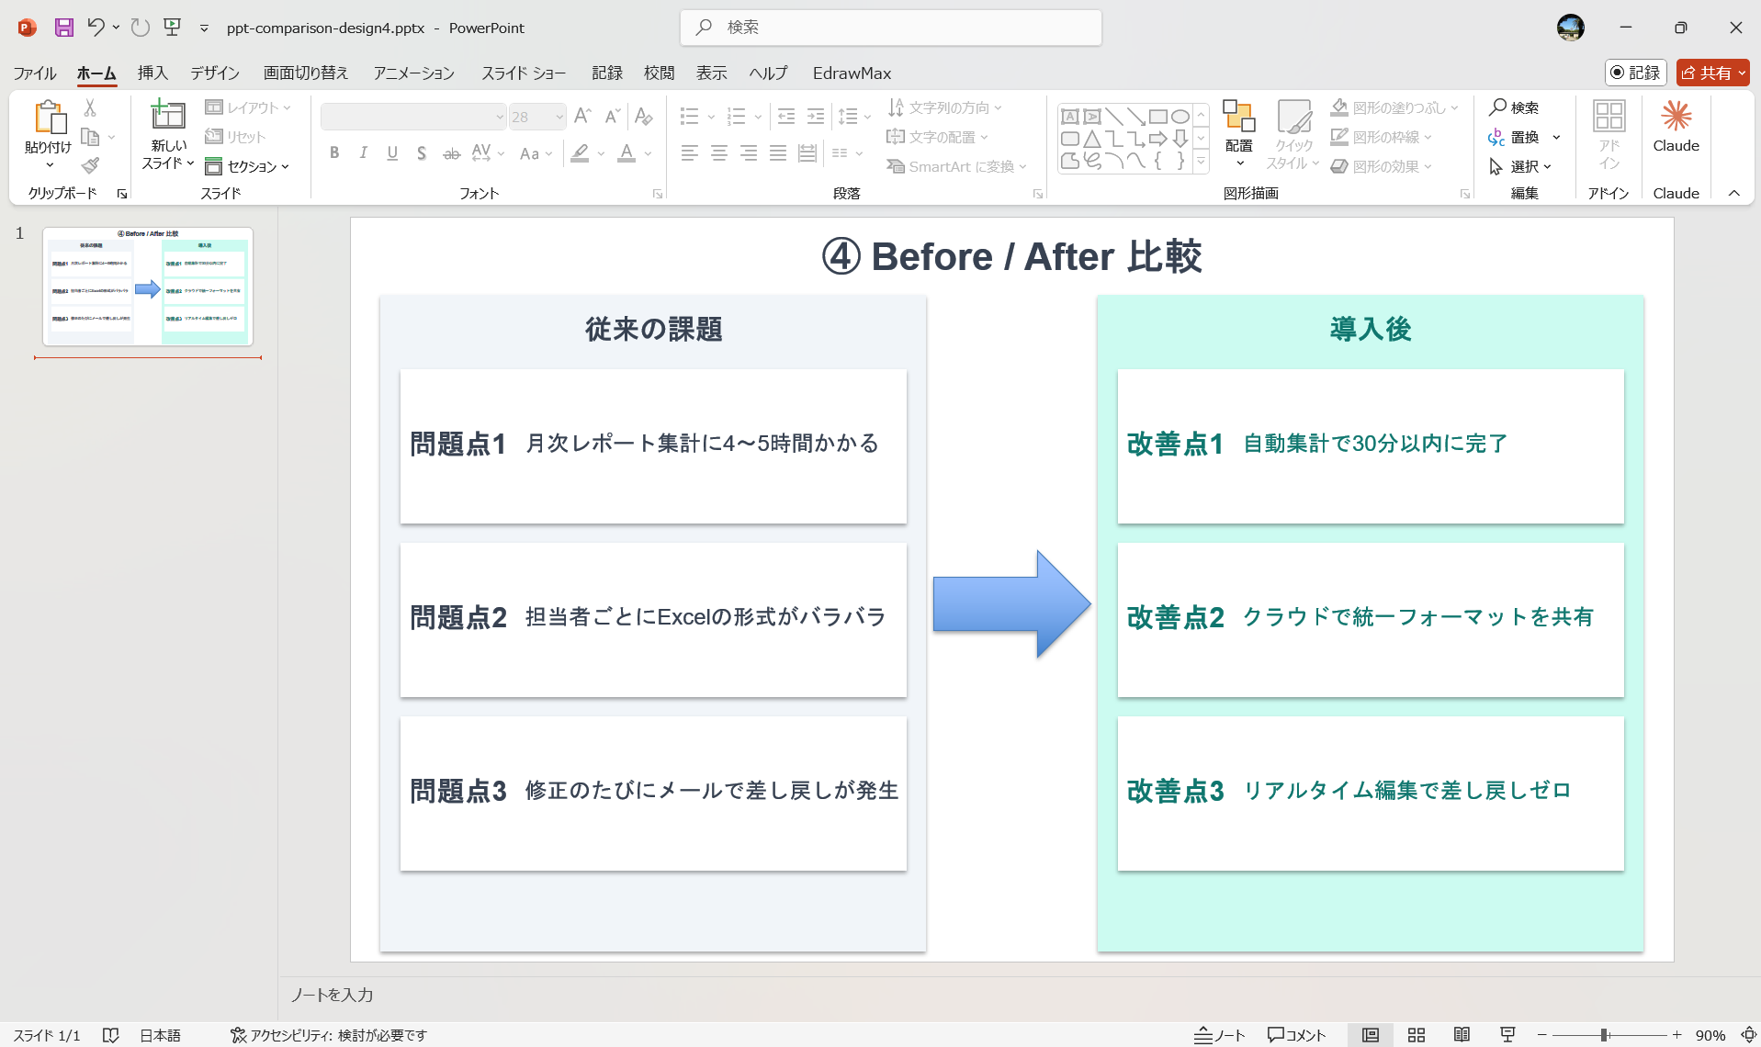
Task: Click increase font size icon
Action: pos(582,117)
